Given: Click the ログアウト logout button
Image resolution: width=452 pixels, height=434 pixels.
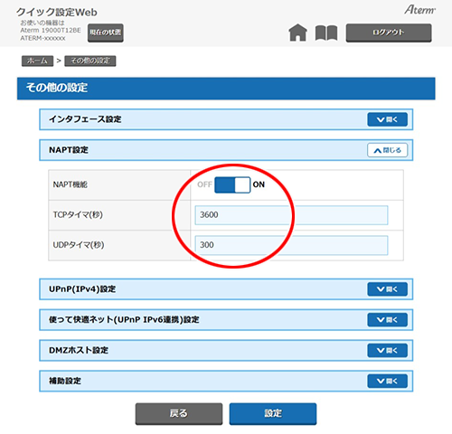Looking at the screenshot, I should point(389,33).
